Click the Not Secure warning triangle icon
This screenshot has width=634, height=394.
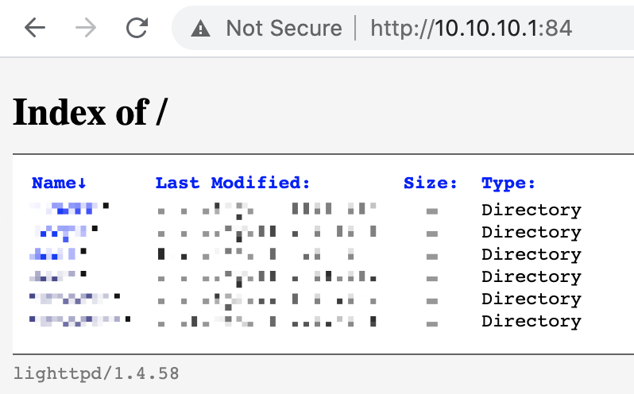pyautogui.click(x=201, y=29)
